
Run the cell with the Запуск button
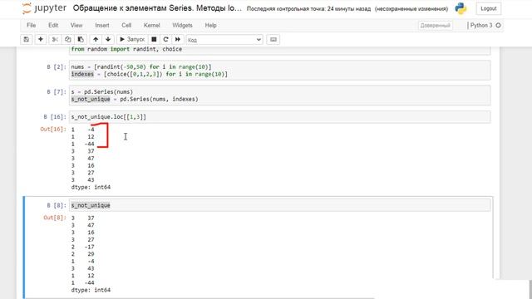coord(132,40)
